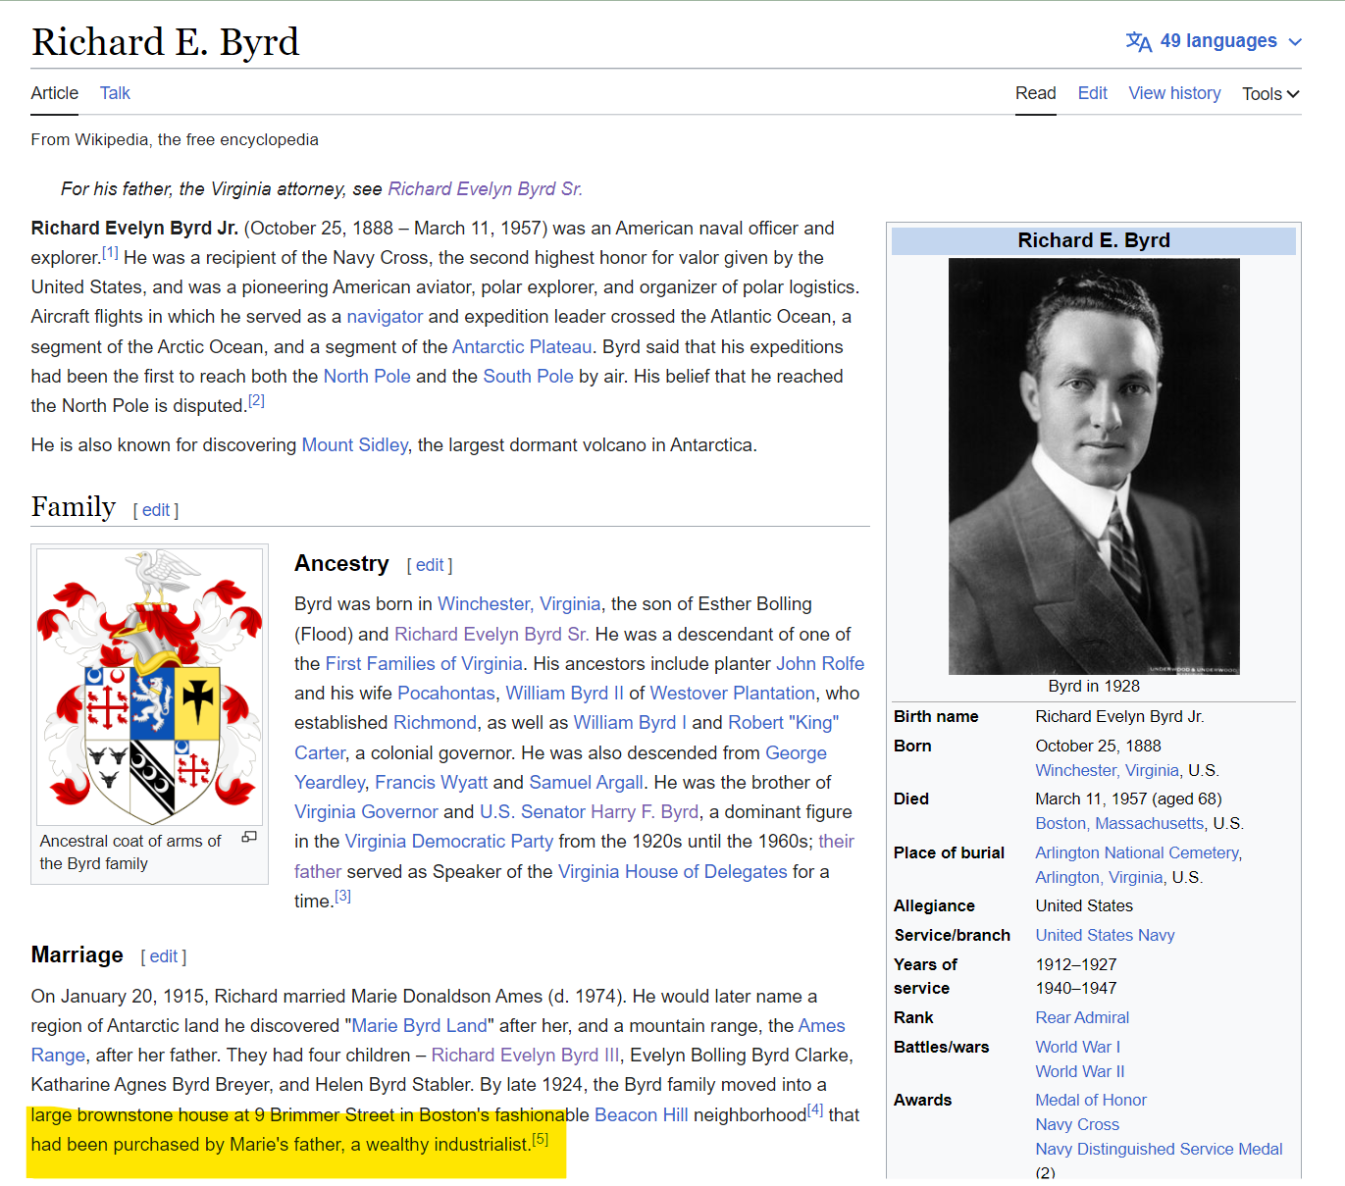Enlarge the coat of arms image icon
Screen dimensions: 1345x1186
tap(249, 837)
